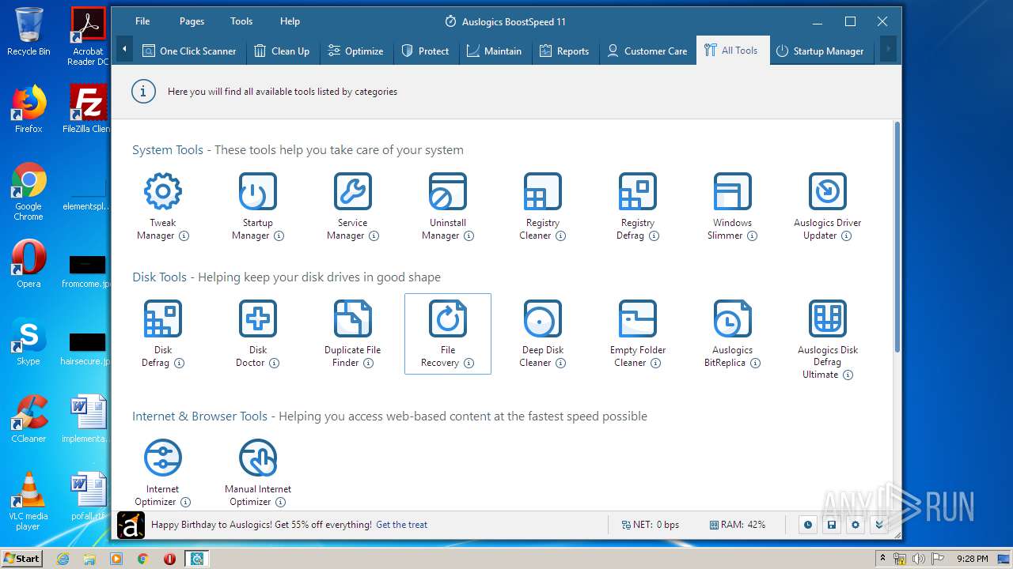
Task: Show info for Uninstall Manager
Action: coord(469,236)
